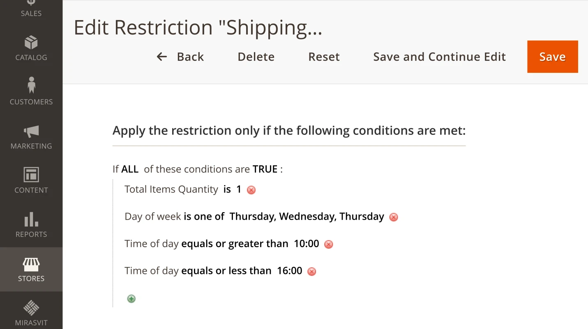Click the Back arrow icon
588x329 pixels.
point(161,56)
